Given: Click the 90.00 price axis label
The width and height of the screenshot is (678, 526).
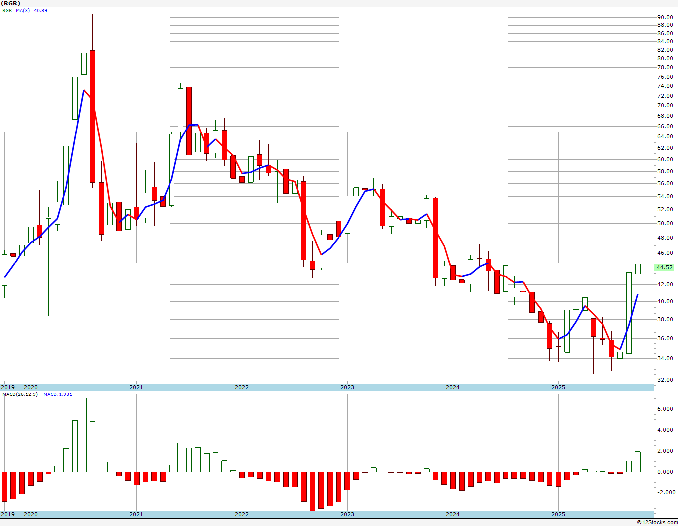Looking at the screenshot, I should (665, 17).
